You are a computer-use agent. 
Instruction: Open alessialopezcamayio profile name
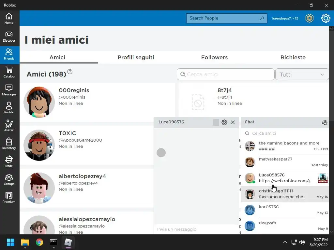(87, 219)
